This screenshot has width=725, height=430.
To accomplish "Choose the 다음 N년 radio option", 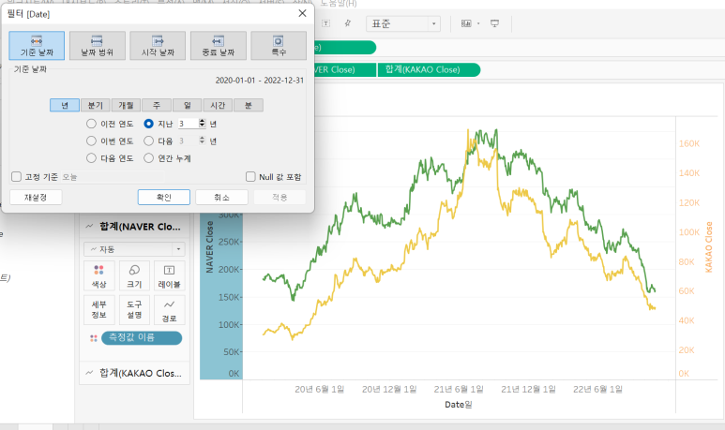I will coord(148,141).
